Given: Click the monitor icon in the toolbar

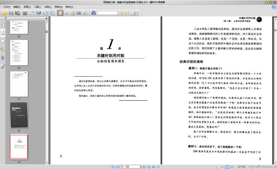Looking at the screenshot, I should [39, 13].
